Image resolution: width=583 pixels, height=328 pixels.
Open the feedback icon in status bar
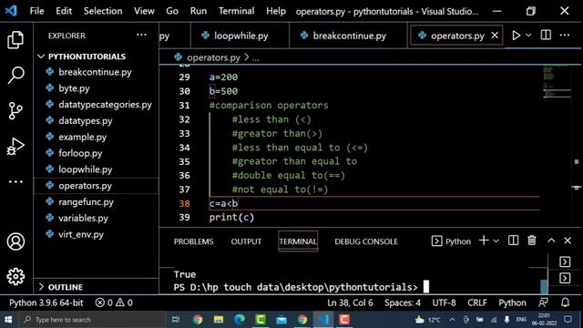543,302
